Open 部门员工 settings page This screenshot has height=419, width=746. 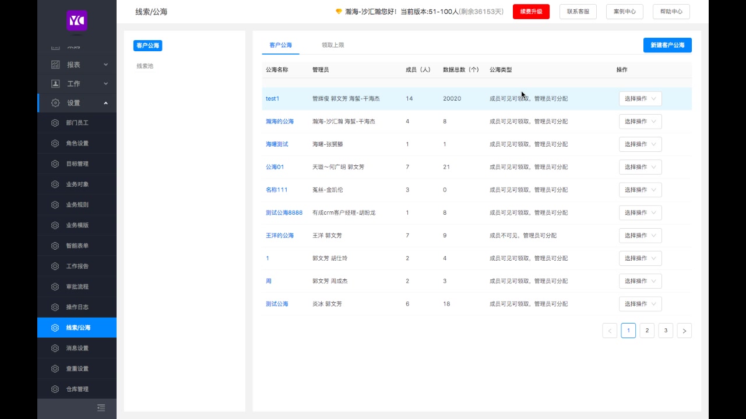click(x=77, y=123)
